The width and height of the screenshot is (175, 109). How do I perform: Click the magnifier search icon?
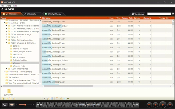173,14
